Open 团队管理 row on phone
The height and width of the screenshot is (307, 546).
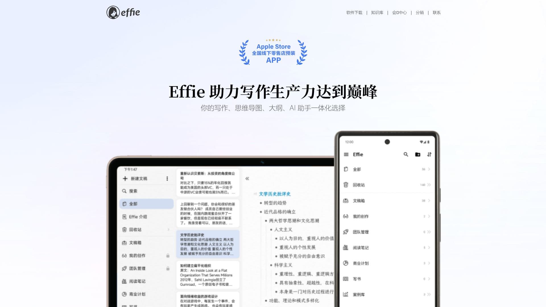pos(387,232)
